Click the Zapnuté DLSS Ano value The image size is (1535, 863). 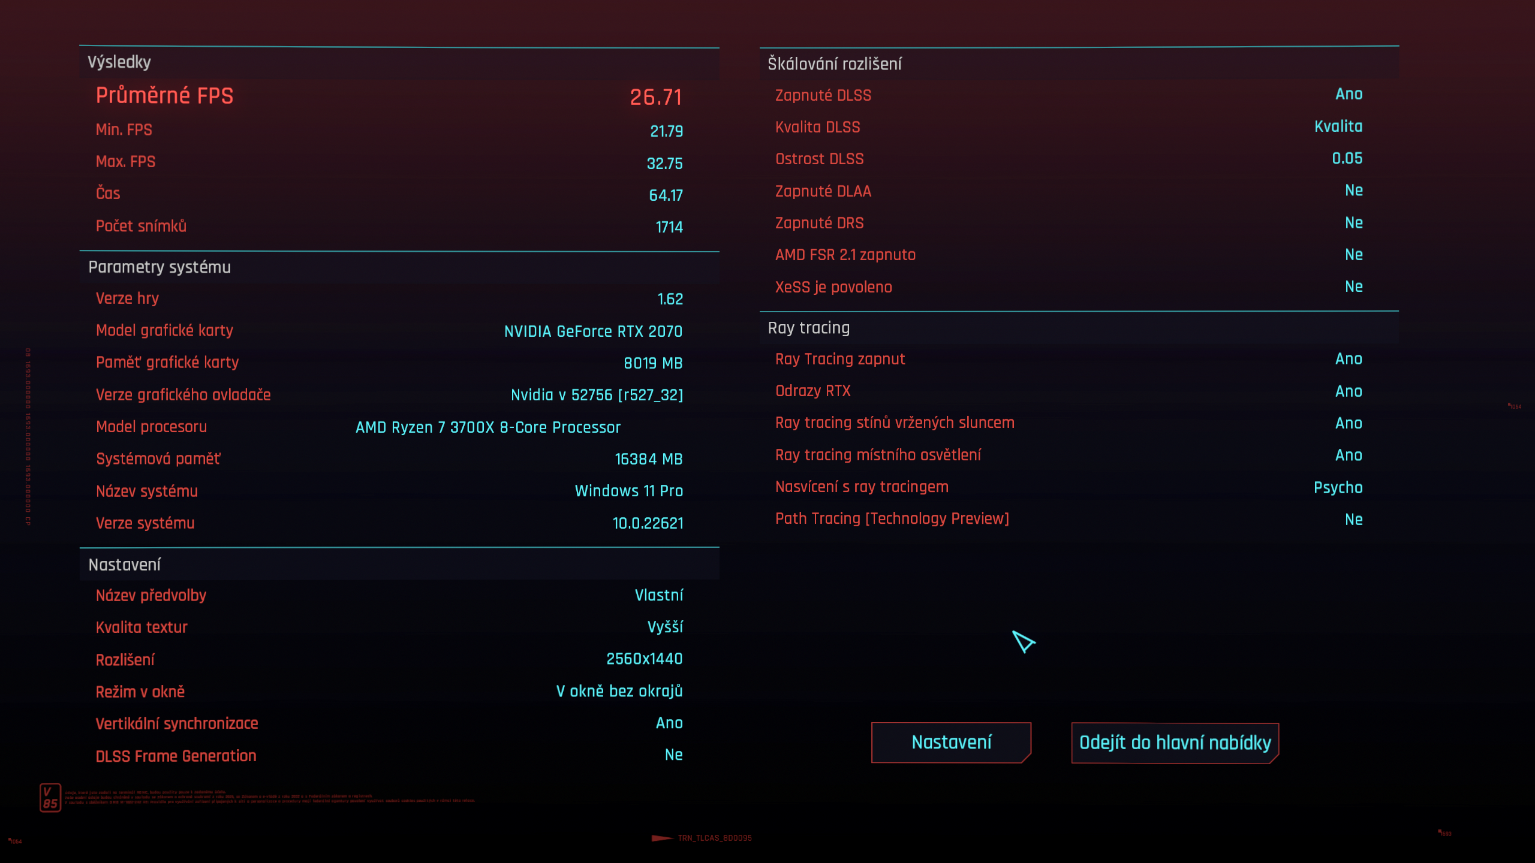[x=1349, y=94]
